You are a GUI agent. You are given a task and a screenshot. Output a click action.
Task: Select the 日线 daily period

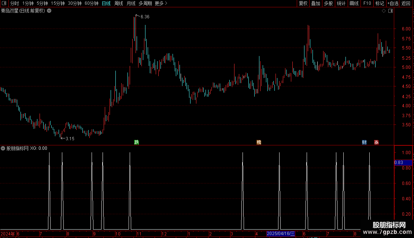[x=106, y=3]
